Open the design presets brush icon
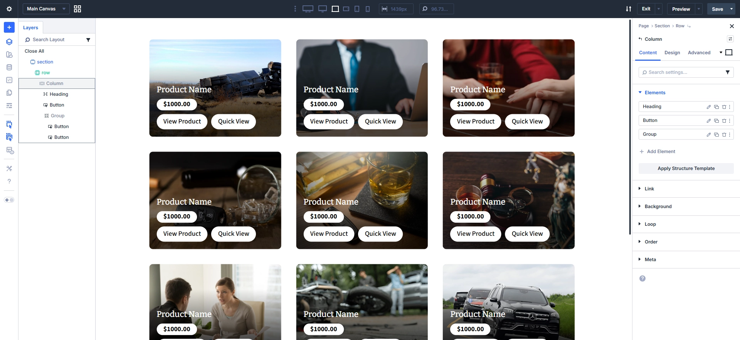Viewport: 740px width, 340px height. pyautogui.click(x=9, y=55)
